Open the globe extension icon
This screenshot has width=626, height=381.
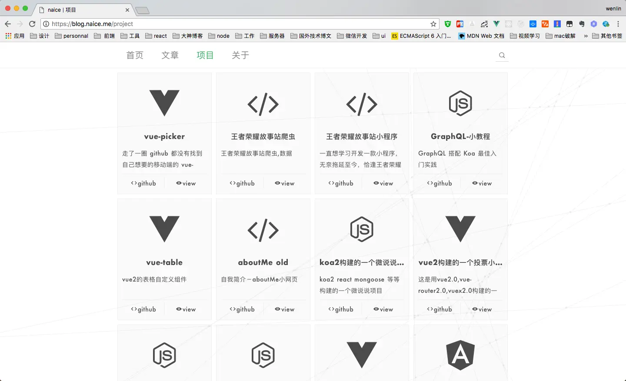tap(606, 24)
